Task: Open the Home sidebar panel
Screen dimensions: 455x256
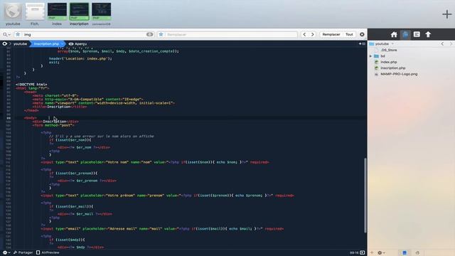Action: [394, 35]
